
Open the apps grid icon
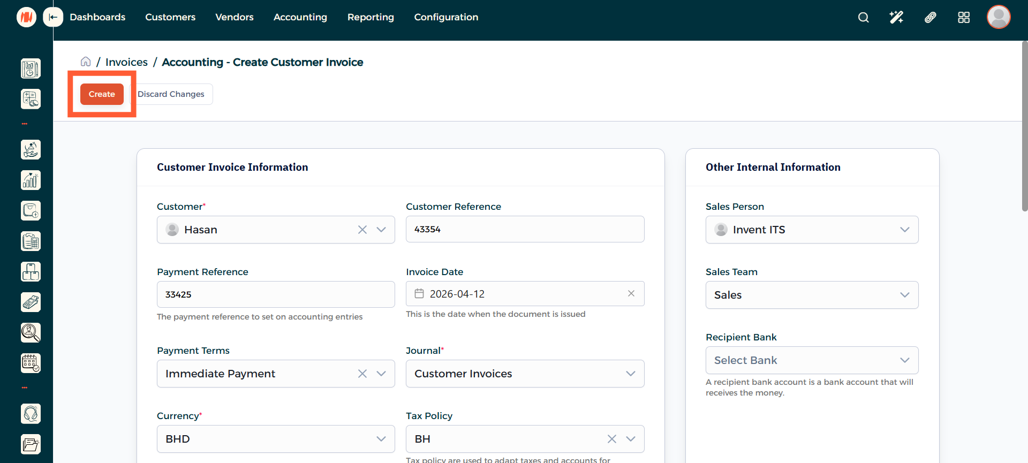coord(964,18)
